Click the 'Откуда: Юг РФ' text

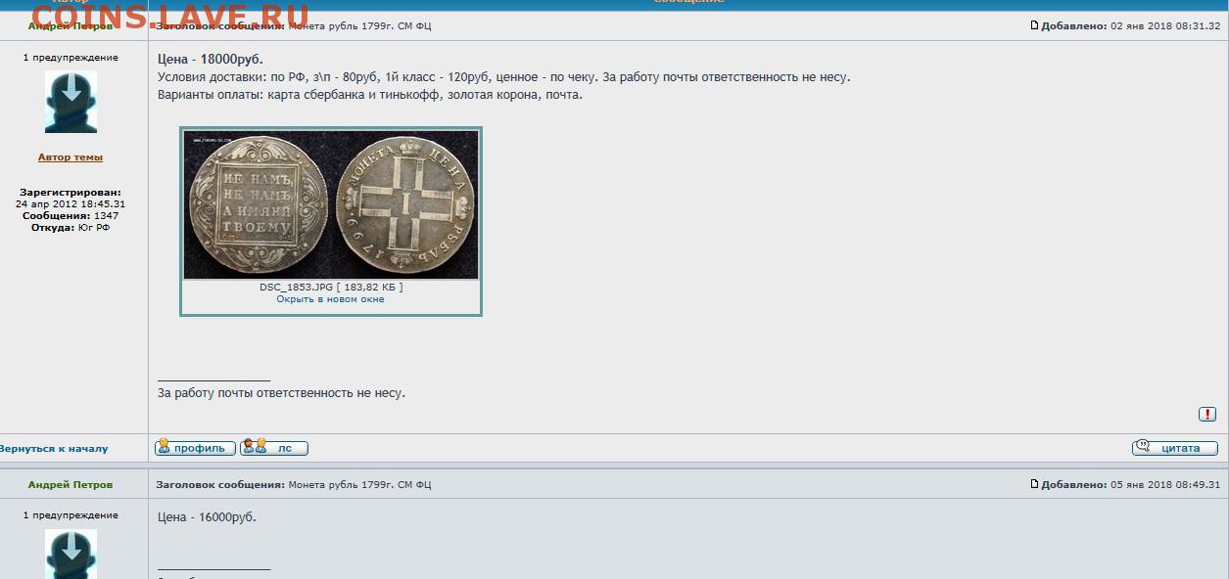71,227
